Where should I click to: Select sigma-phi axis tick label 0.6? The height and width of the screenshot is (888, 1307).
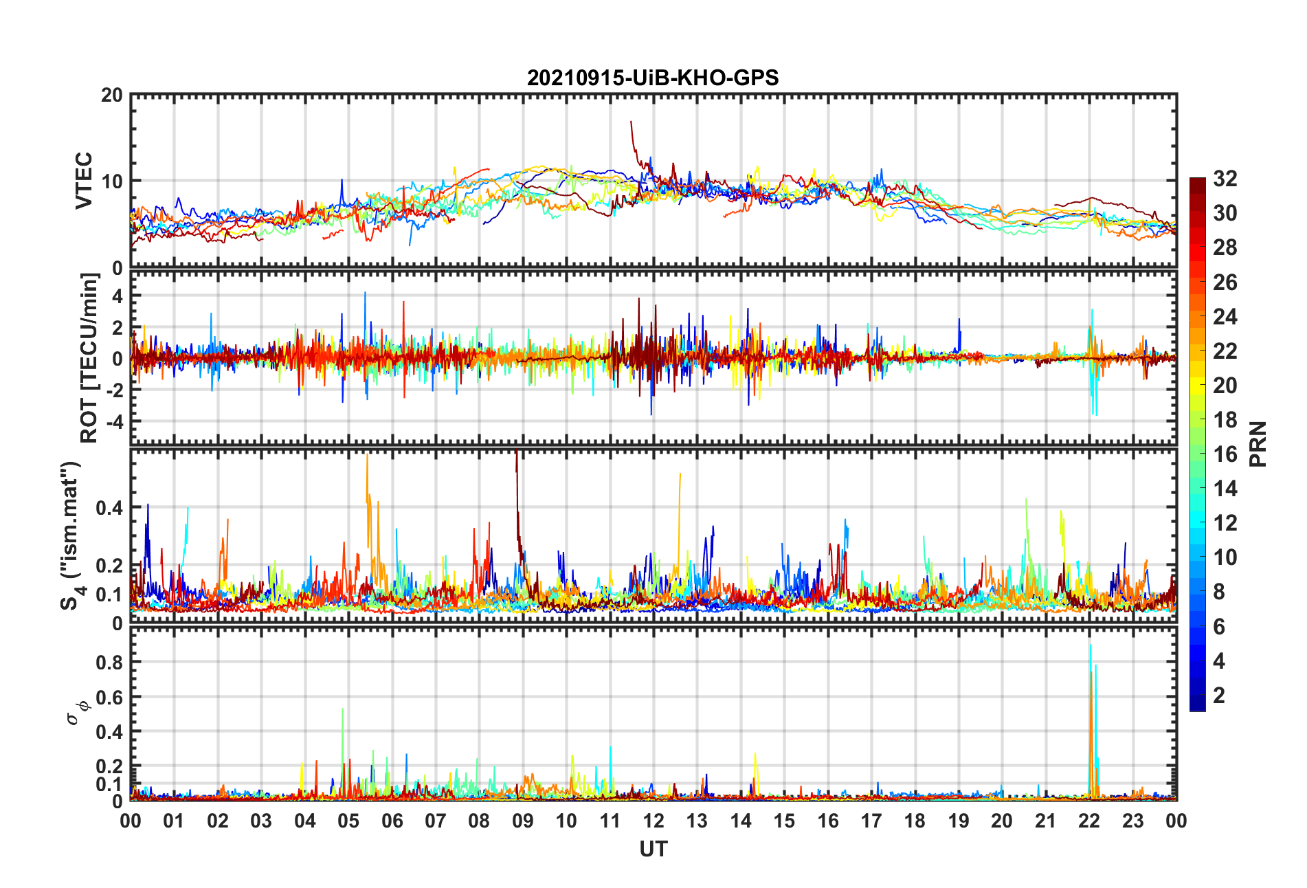pos(110,697)
